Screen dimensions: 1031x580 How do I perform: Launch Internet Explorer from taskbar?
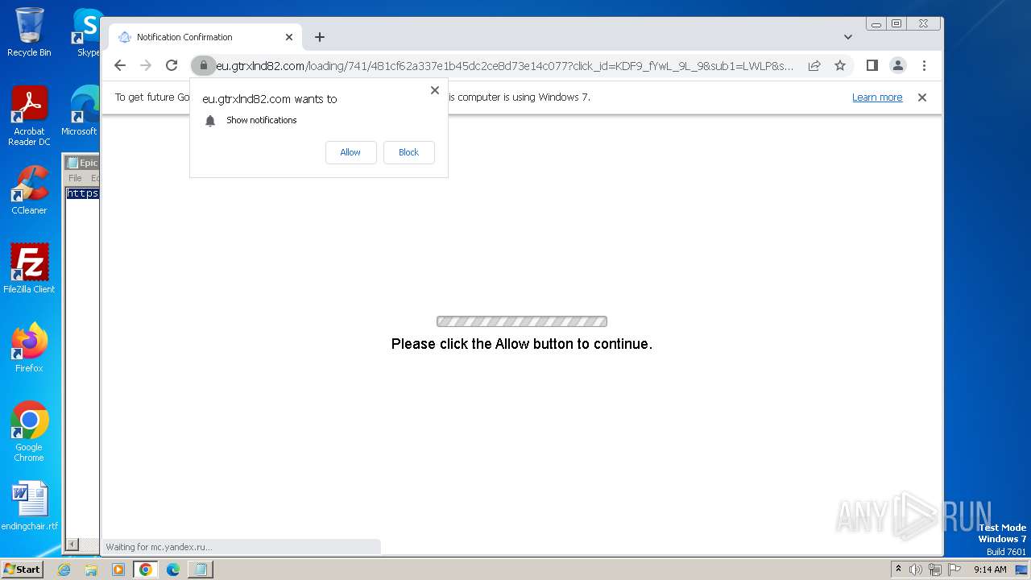pos(64,570)
